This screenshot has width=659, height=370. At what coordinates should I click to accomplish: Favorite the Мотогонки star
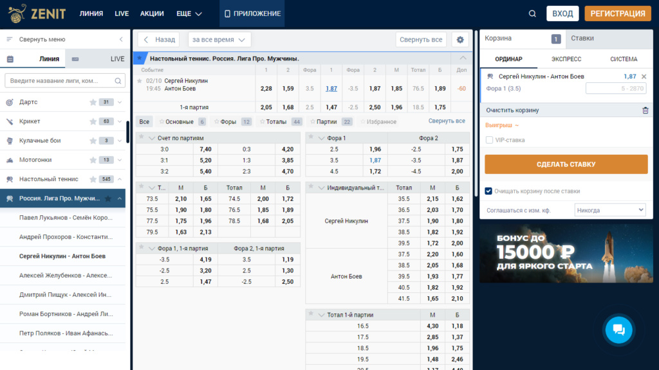93,160
